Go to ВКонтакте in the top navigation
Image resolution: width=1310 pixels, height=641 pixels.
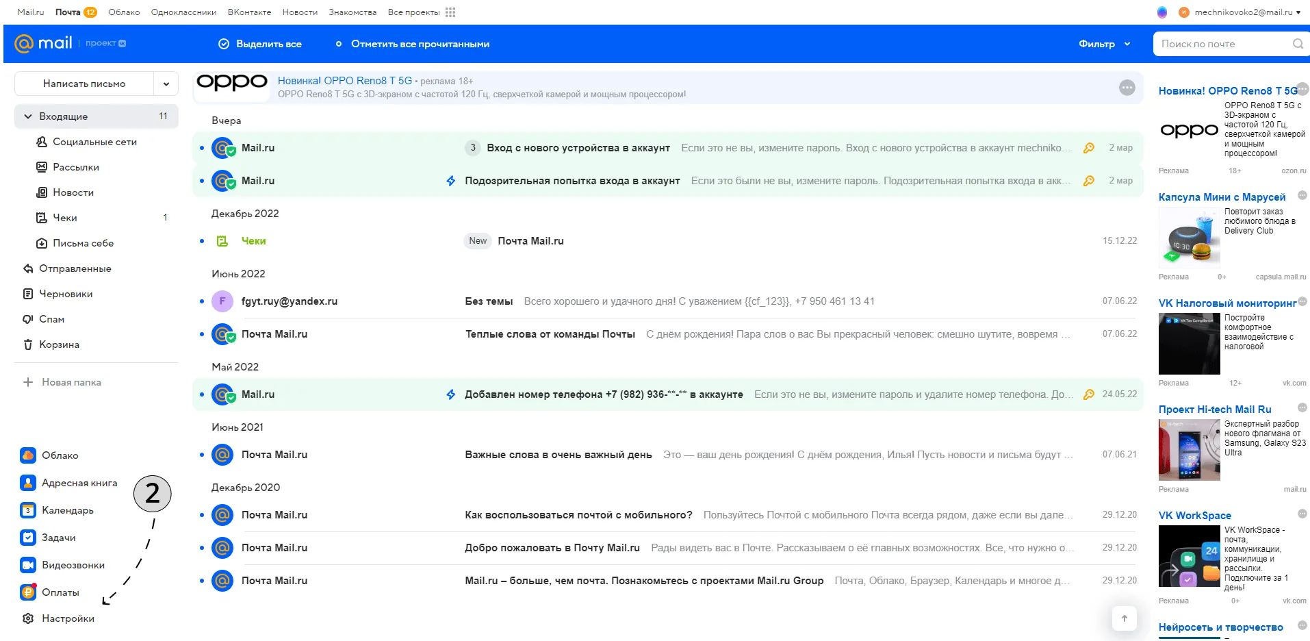tap(249, 12)
